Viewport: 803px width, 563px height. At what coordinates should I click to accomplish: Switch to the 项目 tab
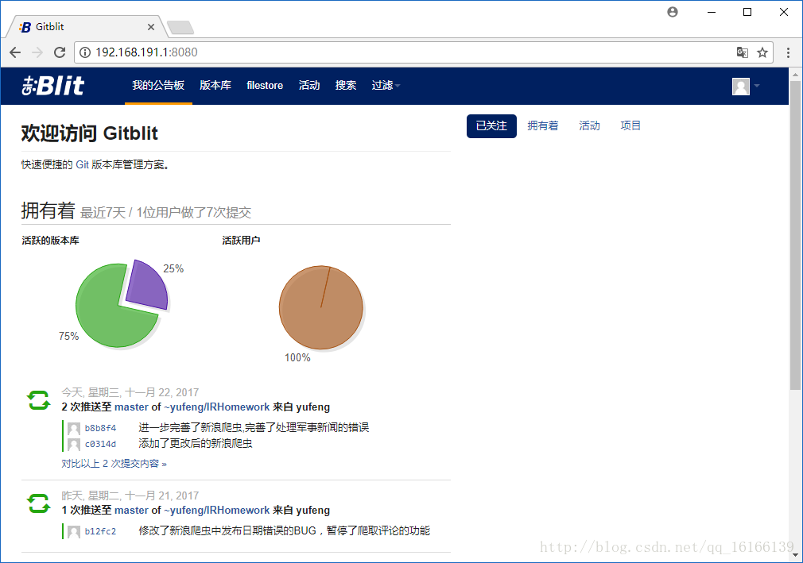pyautogui.click(x=630, y=125)
